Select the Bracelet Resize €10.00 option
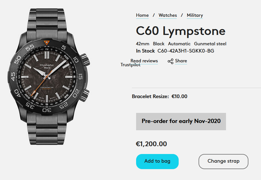The height and width of the screenshot is (180, 261). pyautogui.click(x=160, y=97)
